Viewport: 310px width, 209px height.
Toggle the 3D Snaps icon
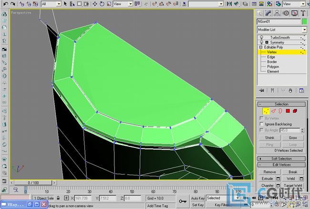click(155, 4)
